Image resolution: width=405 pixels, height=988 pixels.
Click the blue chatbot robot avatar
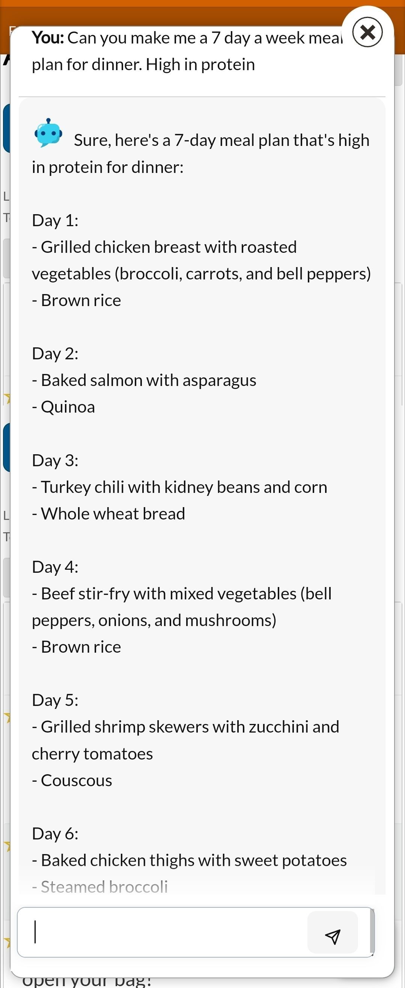coord(48,133)
